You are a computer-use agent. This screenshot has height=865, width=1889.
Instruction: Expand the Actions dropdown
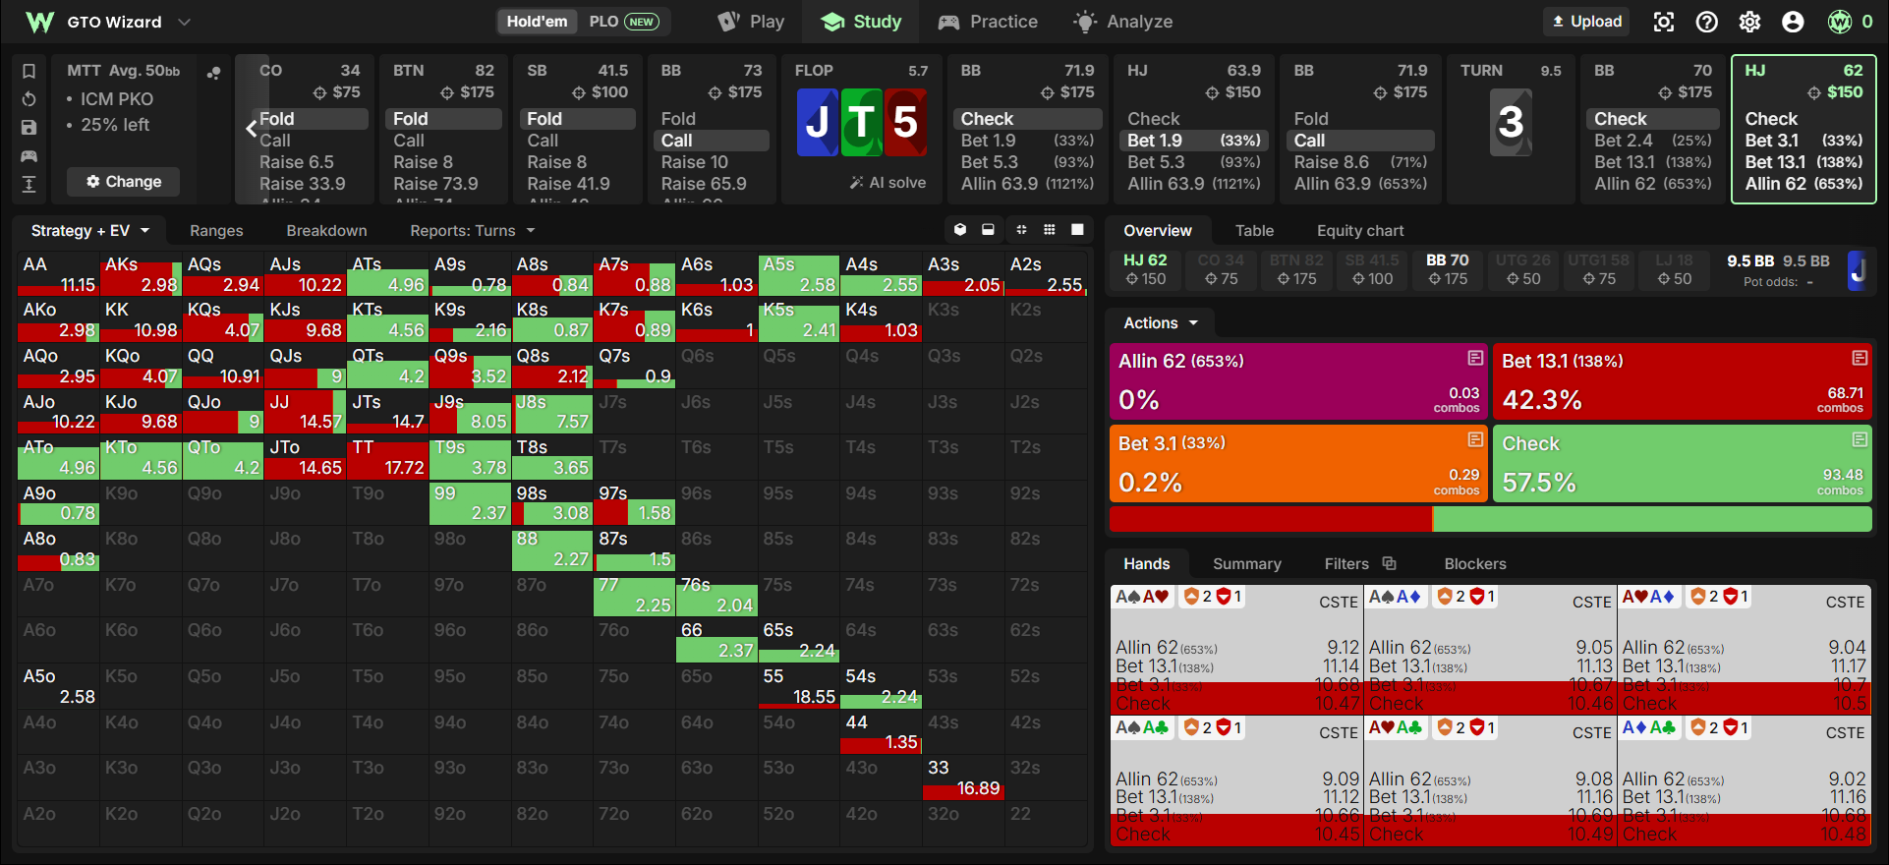(1161, 322)
